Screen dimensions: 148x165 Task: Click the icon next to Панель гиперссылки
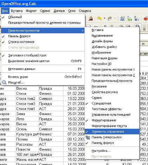coord(88,137)
